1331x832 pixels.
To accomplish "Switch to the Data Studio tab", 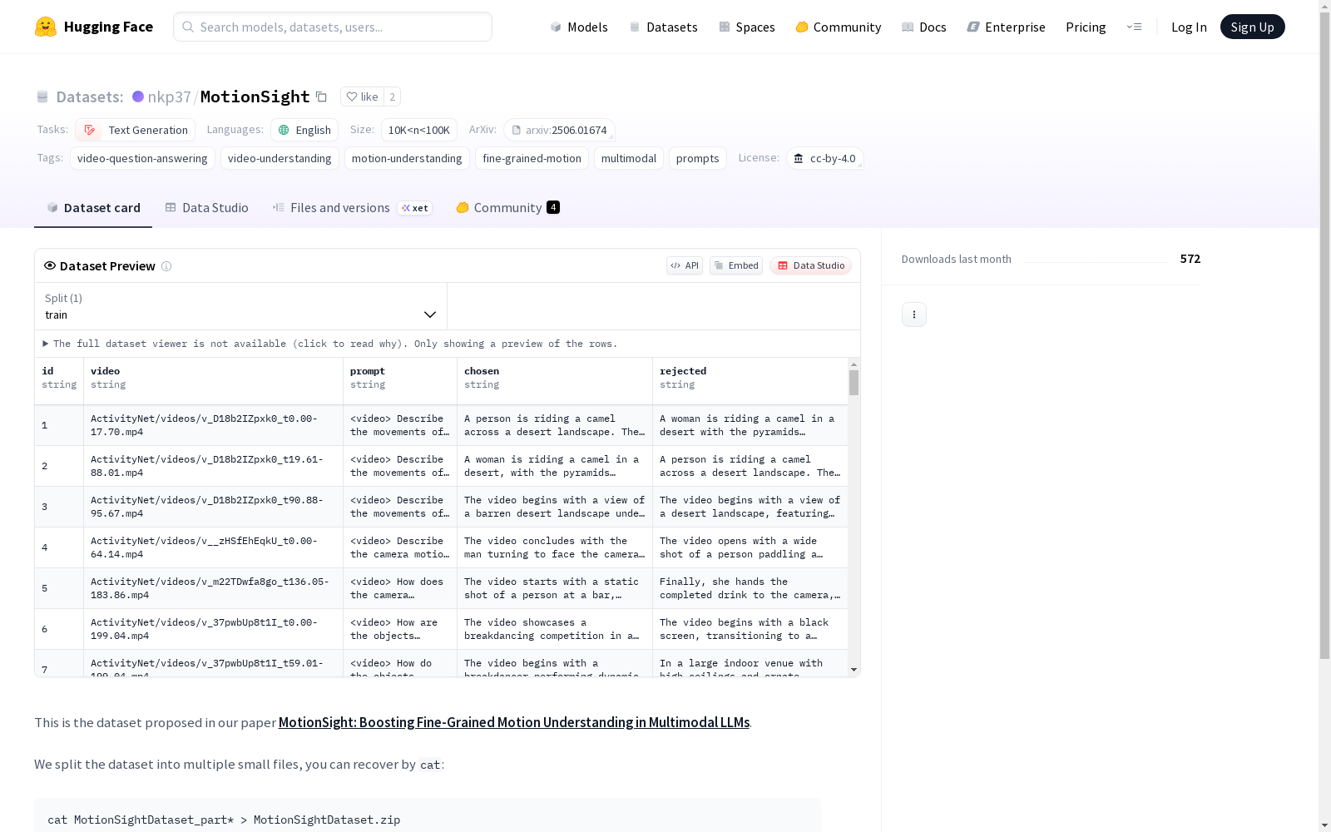I will coord(206,208).
